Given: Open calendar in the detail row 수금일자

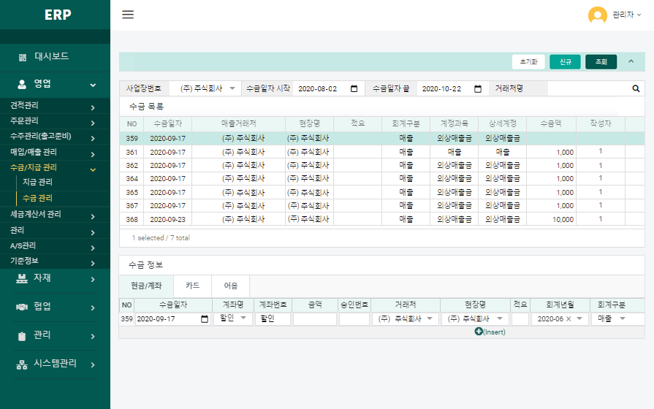Looking at the screenshot, I should pos(205,319).
